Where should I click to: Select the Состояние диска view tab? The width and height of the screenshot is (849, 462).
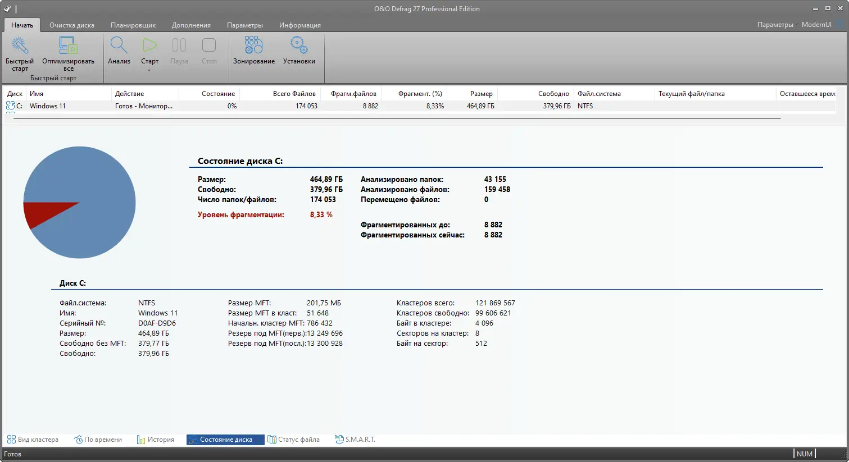[225, 440]
